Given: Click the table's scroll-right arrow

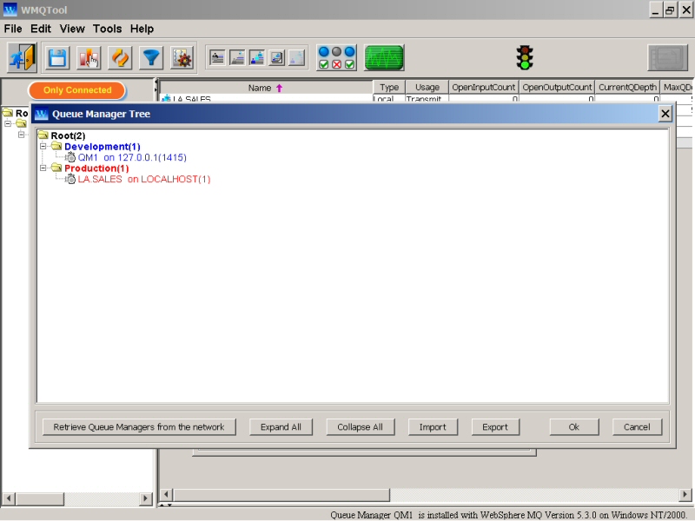Looking at the screenshot, I should [685, 494].
